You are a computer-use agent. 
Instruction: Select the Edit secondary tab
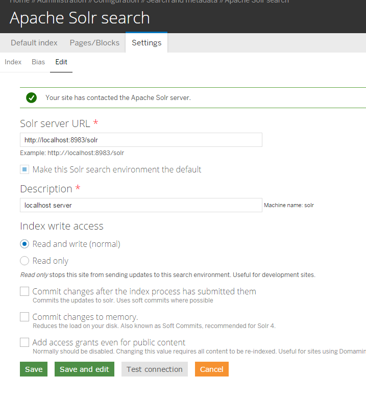click(x=61, y=62)
